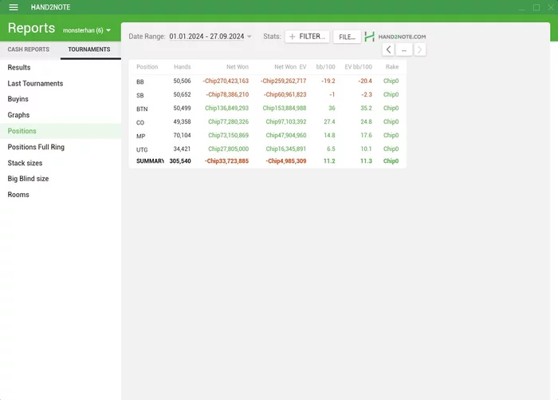Click the -19.2 bb/100 cell
The width and height of the screenshot is (558, 400).
click(328, 81)
